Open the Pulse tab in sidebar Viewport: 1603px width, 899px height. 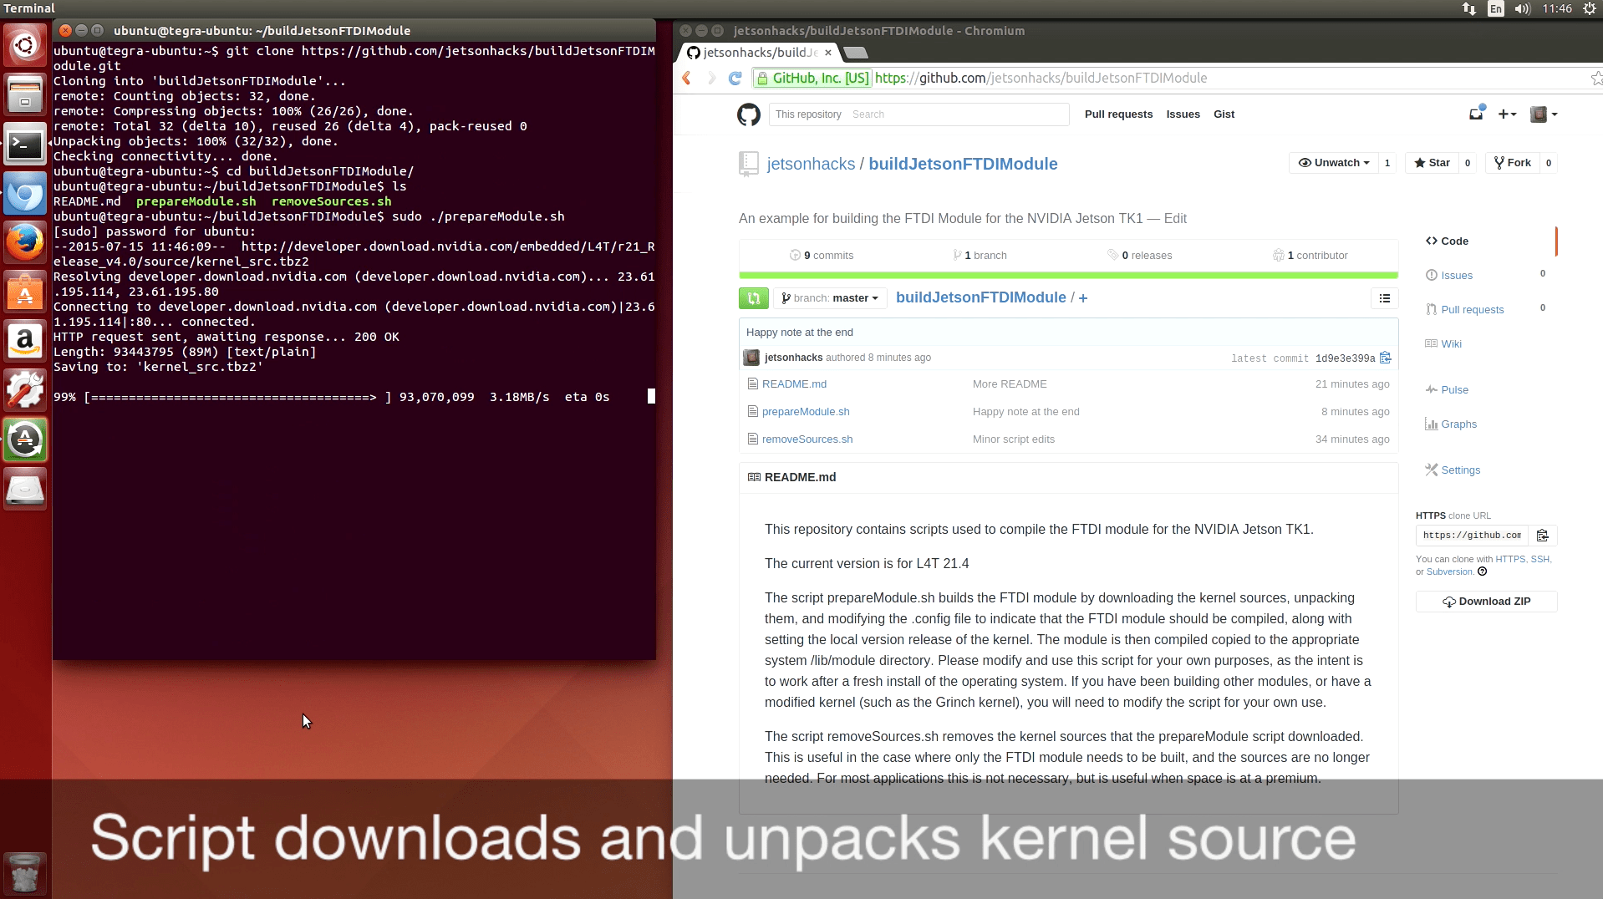click(1447, 389)
